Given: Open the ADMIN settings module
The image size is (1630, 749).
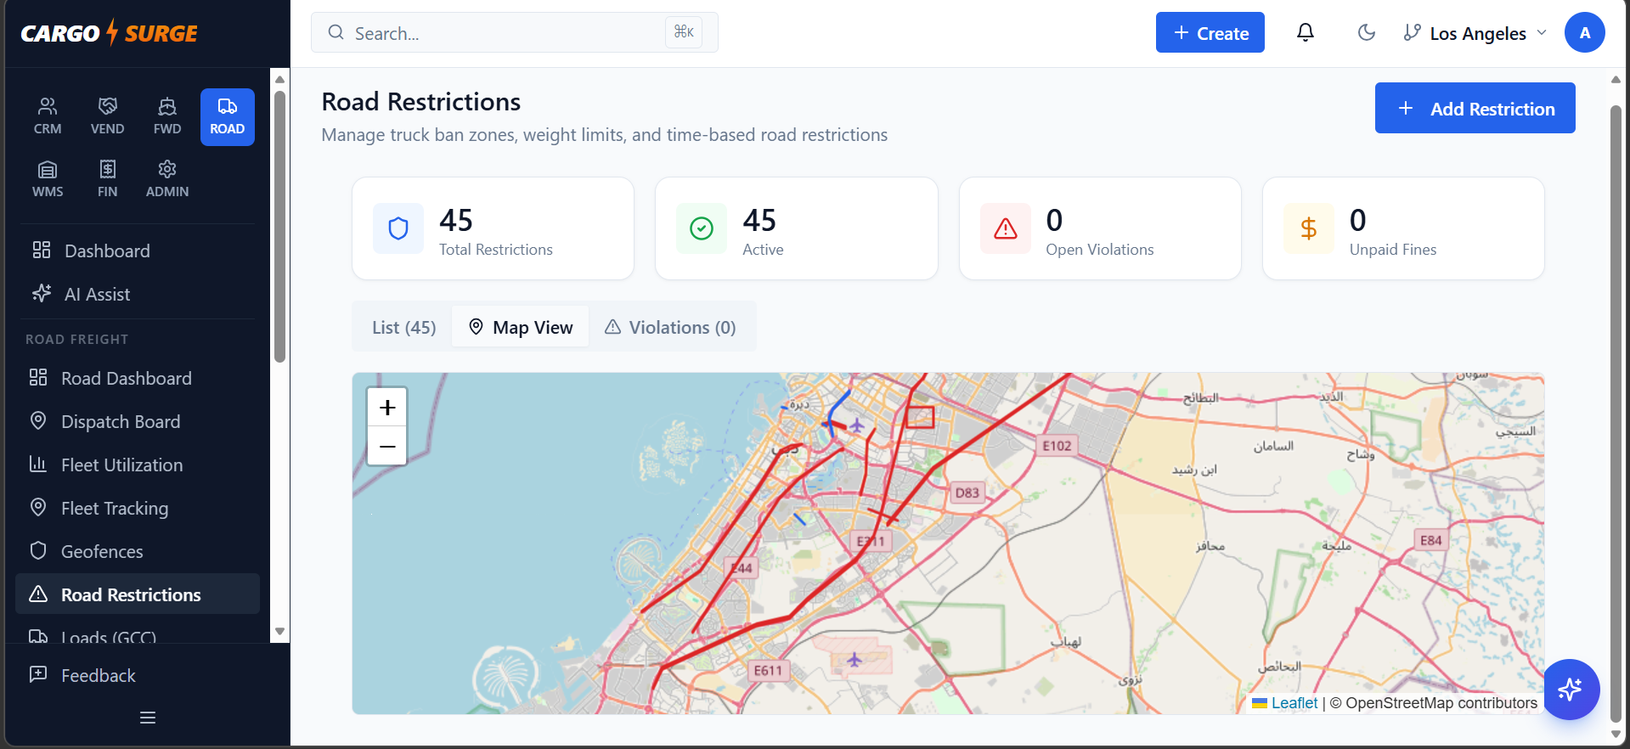Looking at the screenshot, I should (x=167, y=180).
